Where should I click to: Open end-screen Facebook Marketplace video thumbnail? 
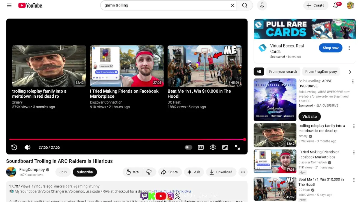tap(127, 66)
